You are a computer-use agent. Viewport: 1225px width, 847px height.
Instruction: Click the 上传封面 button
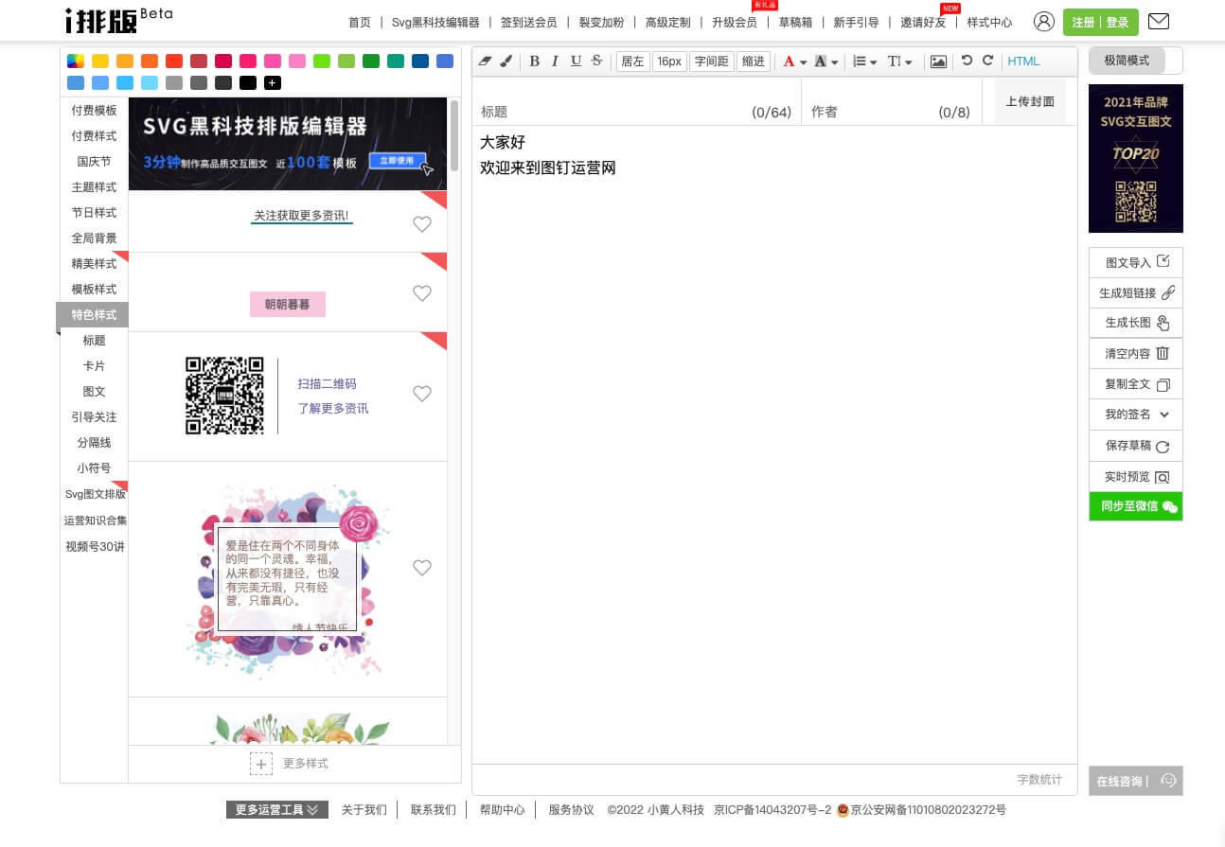click(1030, 101)
